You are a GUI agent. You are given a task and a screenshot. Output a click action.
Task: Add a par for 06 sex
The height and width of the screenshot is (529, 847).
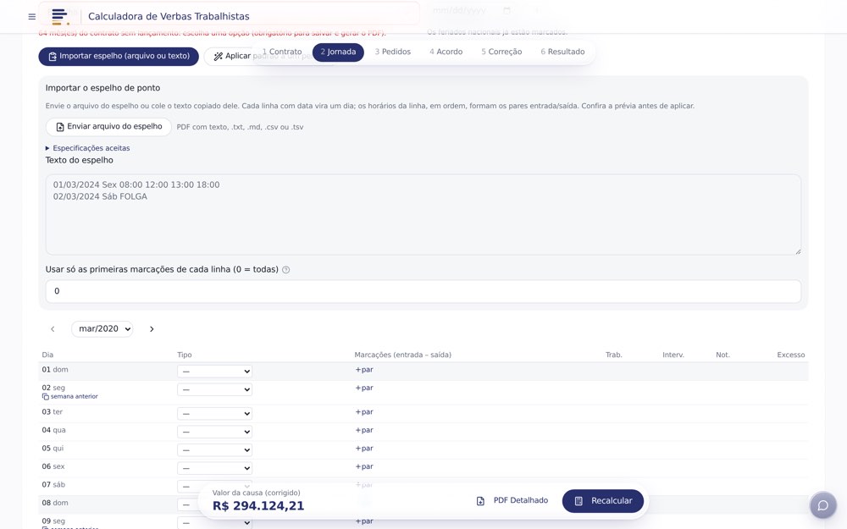tap(364, 467)
